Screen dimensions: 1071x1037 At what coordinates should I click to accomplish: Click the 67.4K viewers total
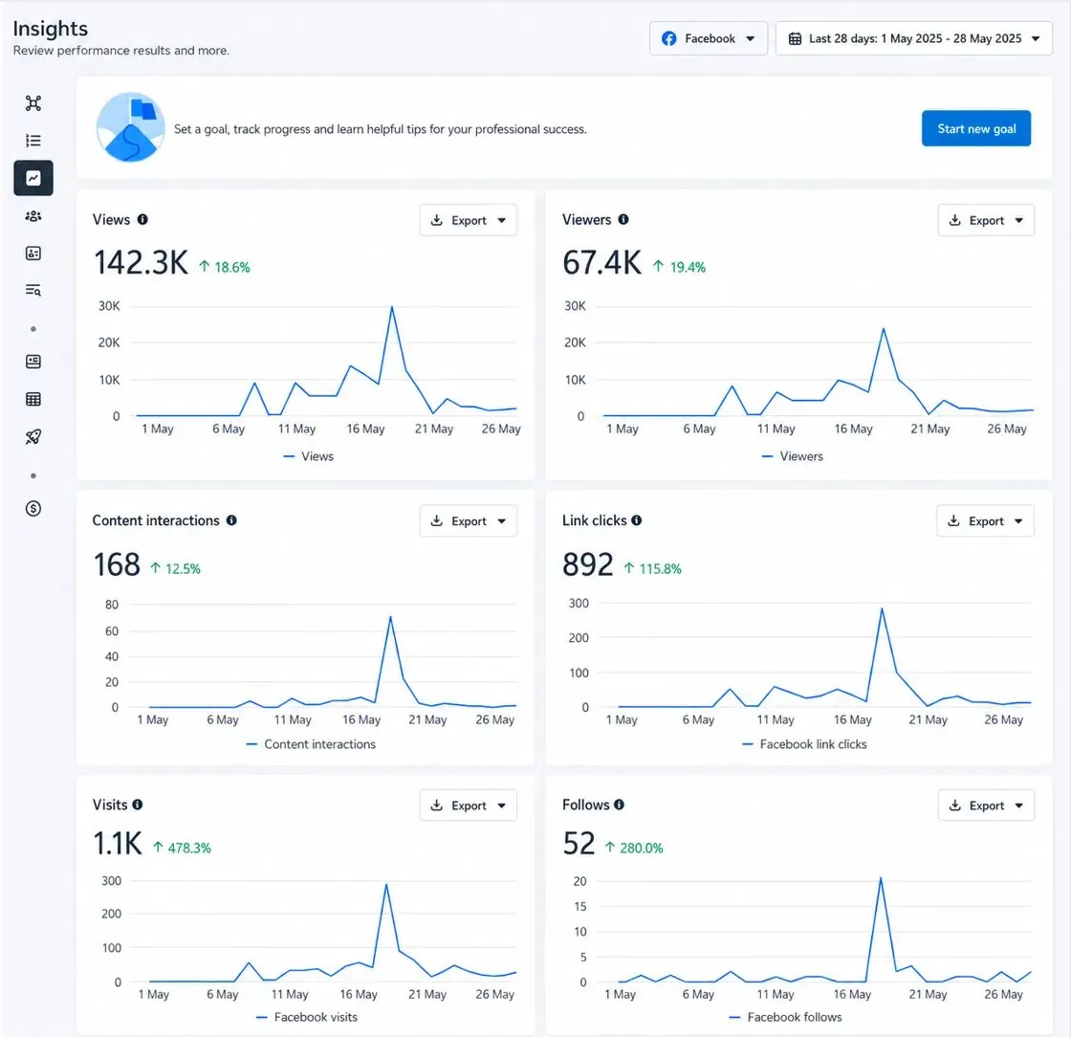601,263
